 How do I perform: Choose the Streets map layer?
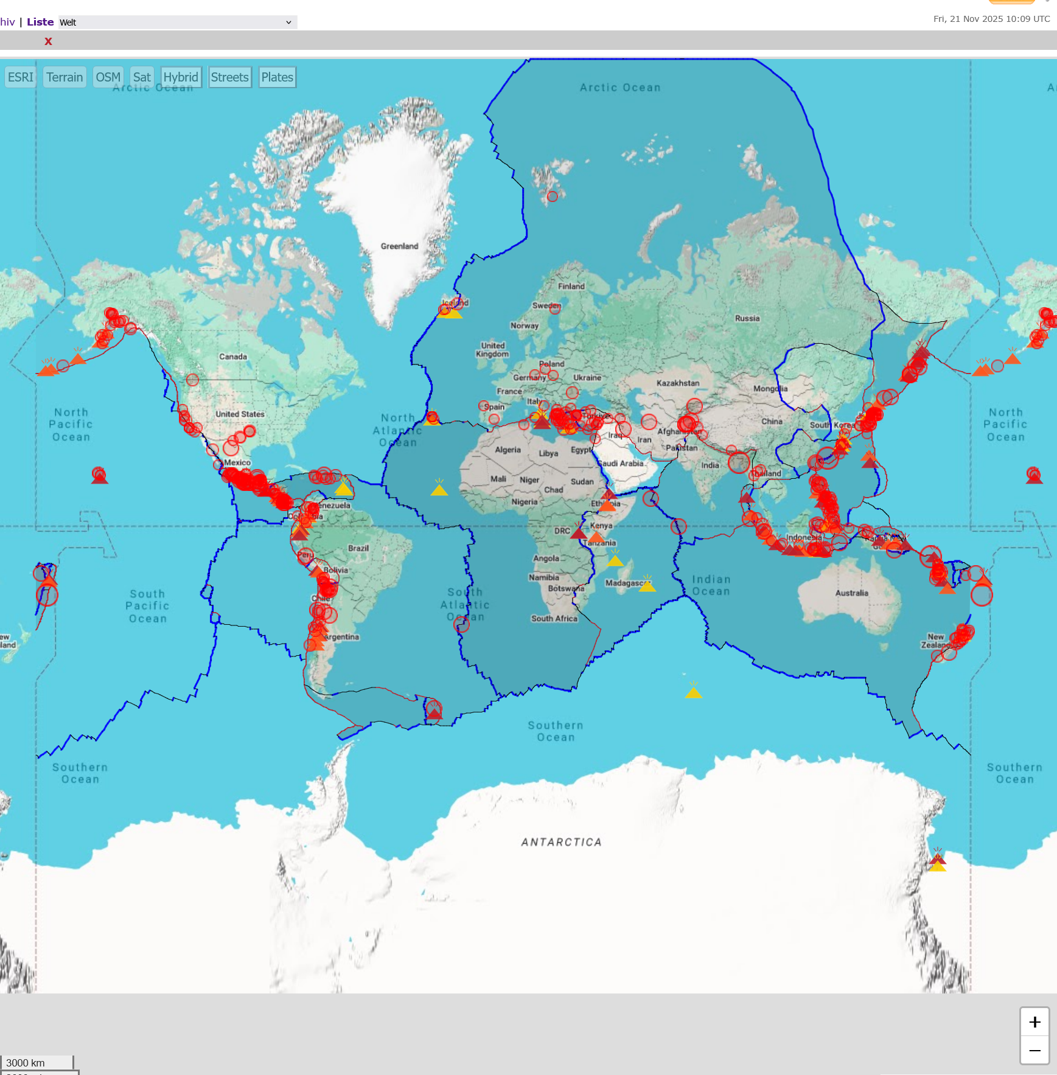point(229,77)
